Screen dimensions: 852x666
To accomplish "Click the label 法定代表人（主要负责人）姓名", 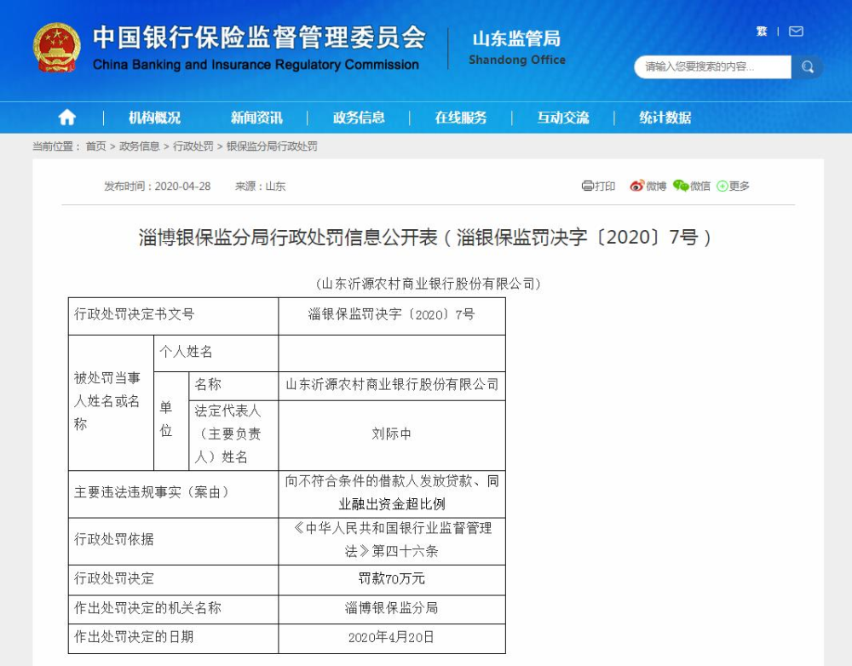I will pyautogui.click(x=228, y=434).
